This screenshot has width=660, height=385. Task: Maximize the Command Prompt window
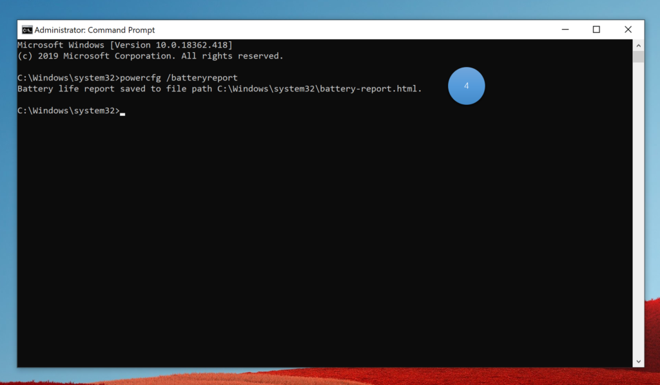(596, 30)
